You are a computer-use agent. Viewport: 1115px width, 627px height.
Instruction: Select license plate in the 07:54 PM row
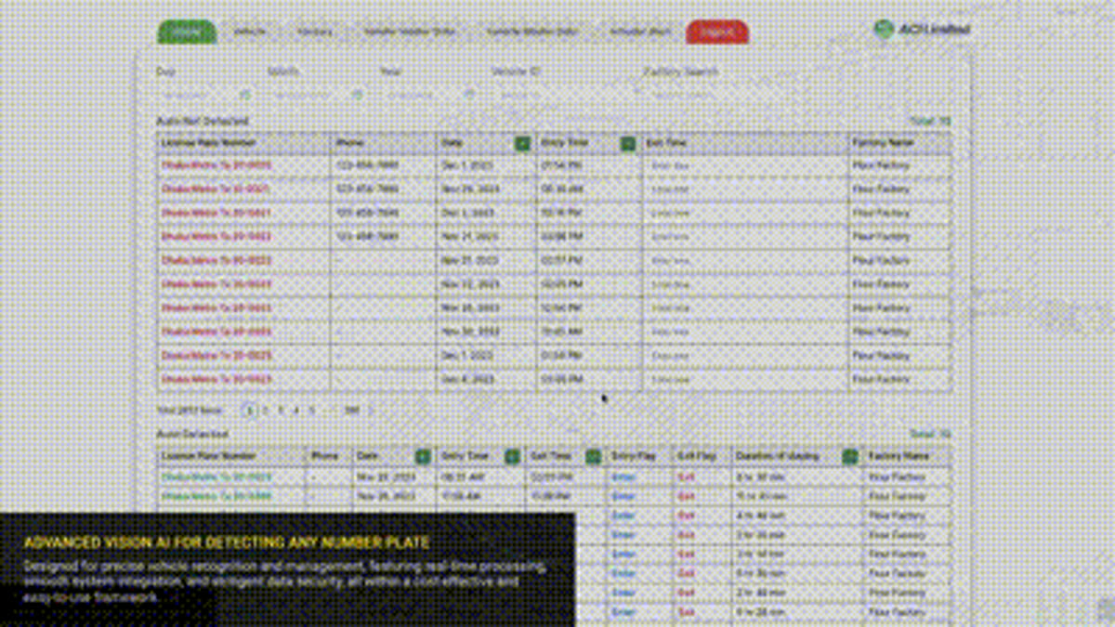[216, 165]
